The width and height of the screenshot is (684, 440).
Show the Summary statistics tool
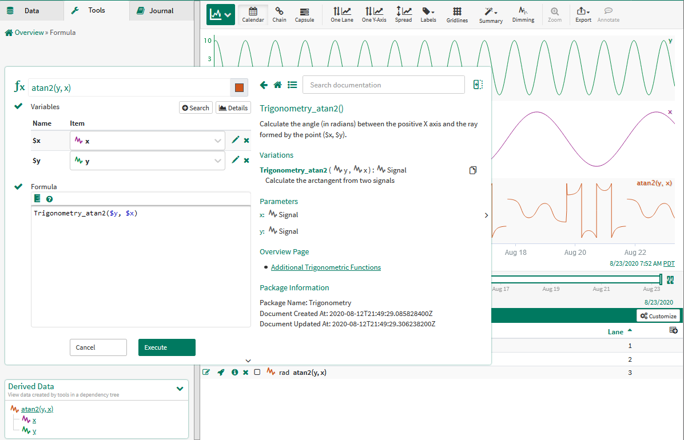coord(490,13)
